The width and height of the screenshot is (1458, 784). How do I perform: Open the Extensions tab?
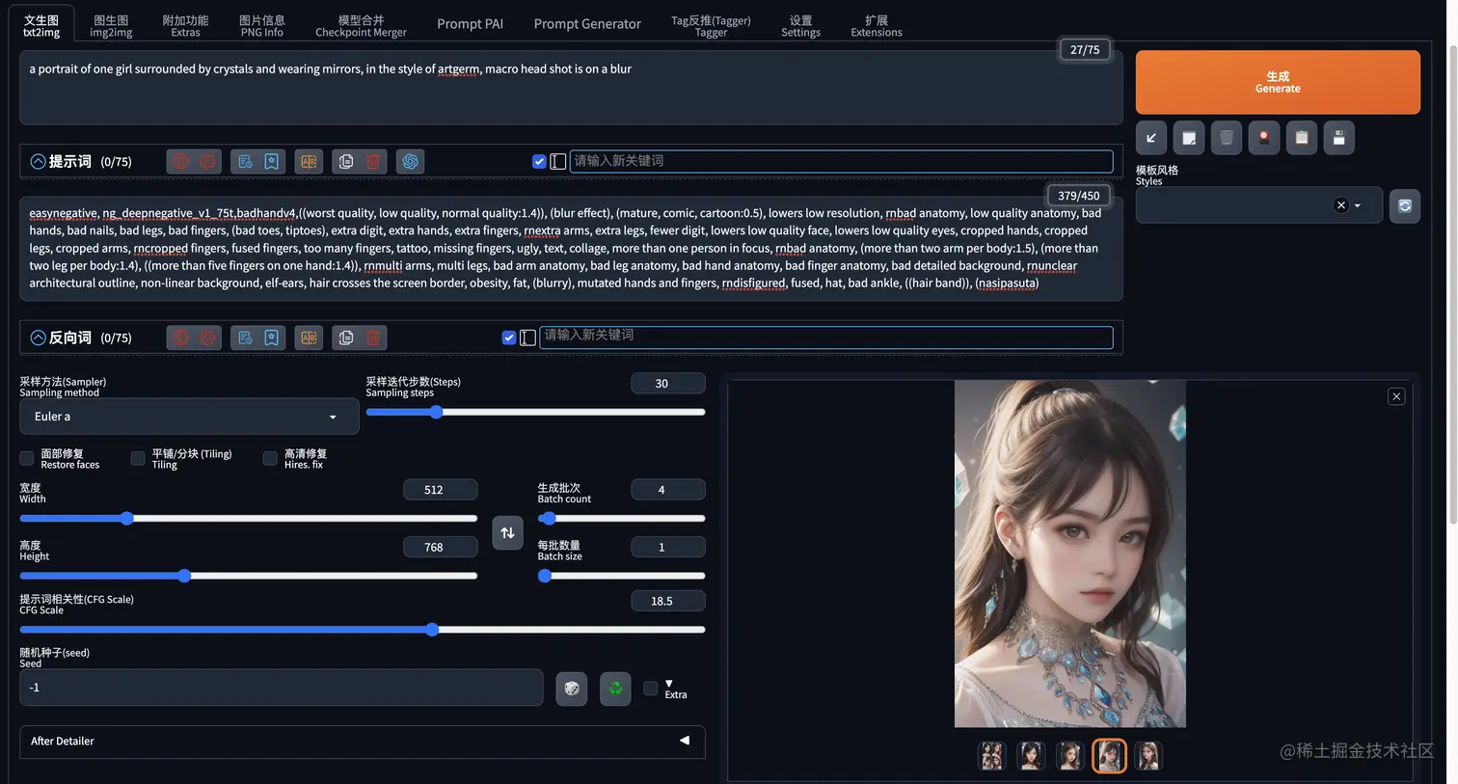pyautogui.click(x=877, y=26)
